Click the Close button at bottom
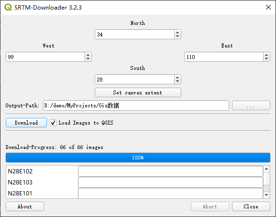The height and width of the screenshot is (217, 276). [251, 206]
